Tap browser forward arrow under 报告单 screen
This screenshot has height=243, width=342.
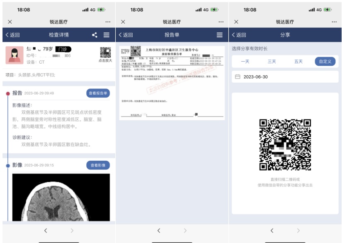[185, 231]
